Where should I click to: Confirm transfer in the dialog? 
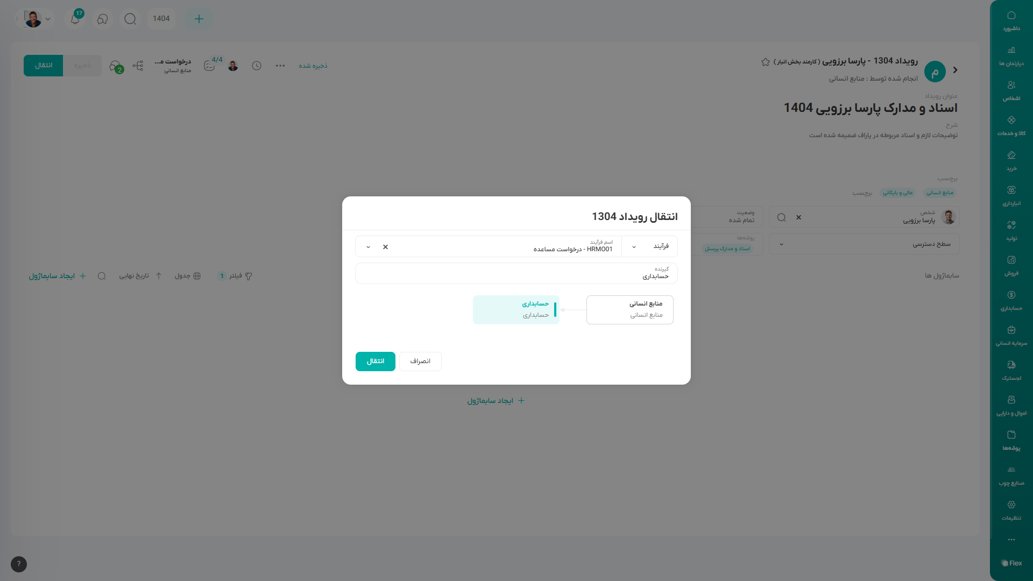tap(375, 362)
